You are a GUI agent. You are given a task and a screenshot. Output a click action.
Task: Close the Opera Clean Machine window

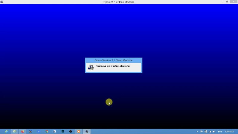234,2
